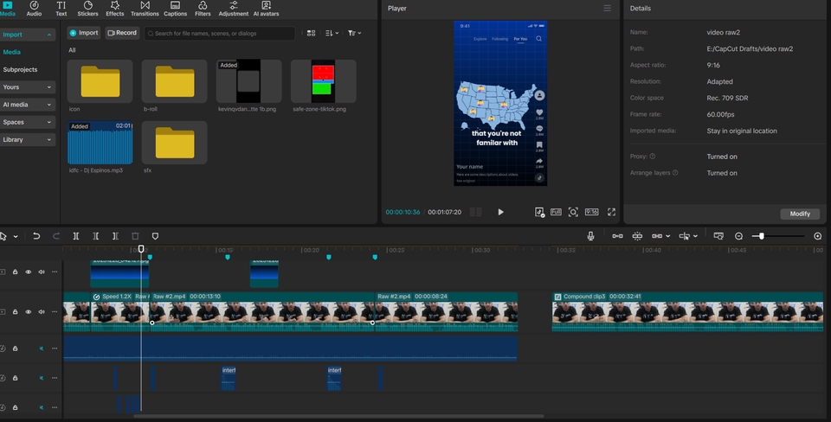Expand the Library sidebar section
The width and height of the screenshot is (831, 422).
pos(28,139)
